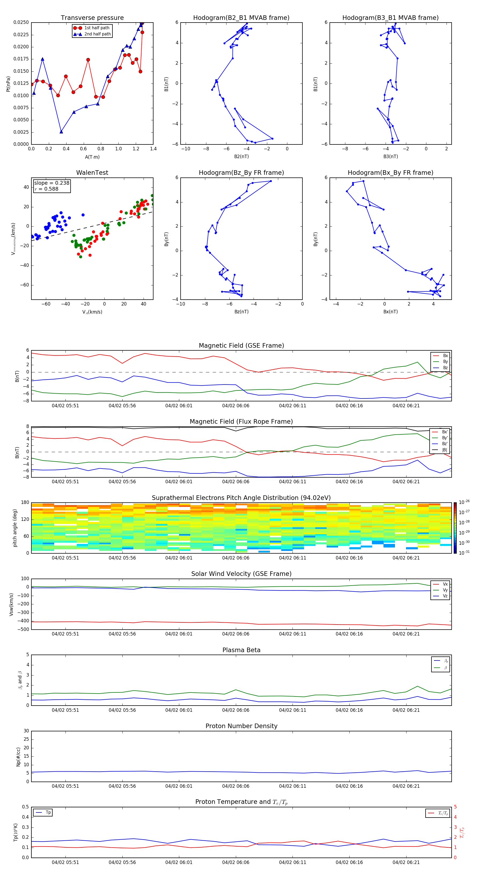The image size is (483, 886).
Task: Click the 'r = 0.588' annotation
Action: [46, 189]
